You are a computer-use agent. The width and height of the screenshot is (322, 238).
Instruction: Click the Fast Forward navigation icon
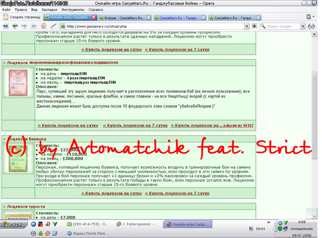[34, 26]
